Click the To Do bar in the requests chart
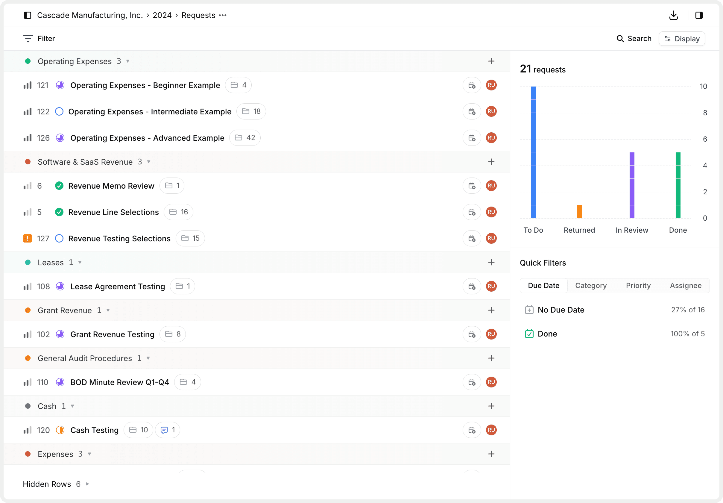The width and height of the screenshot is (723, 503). (x=533, y=151)
